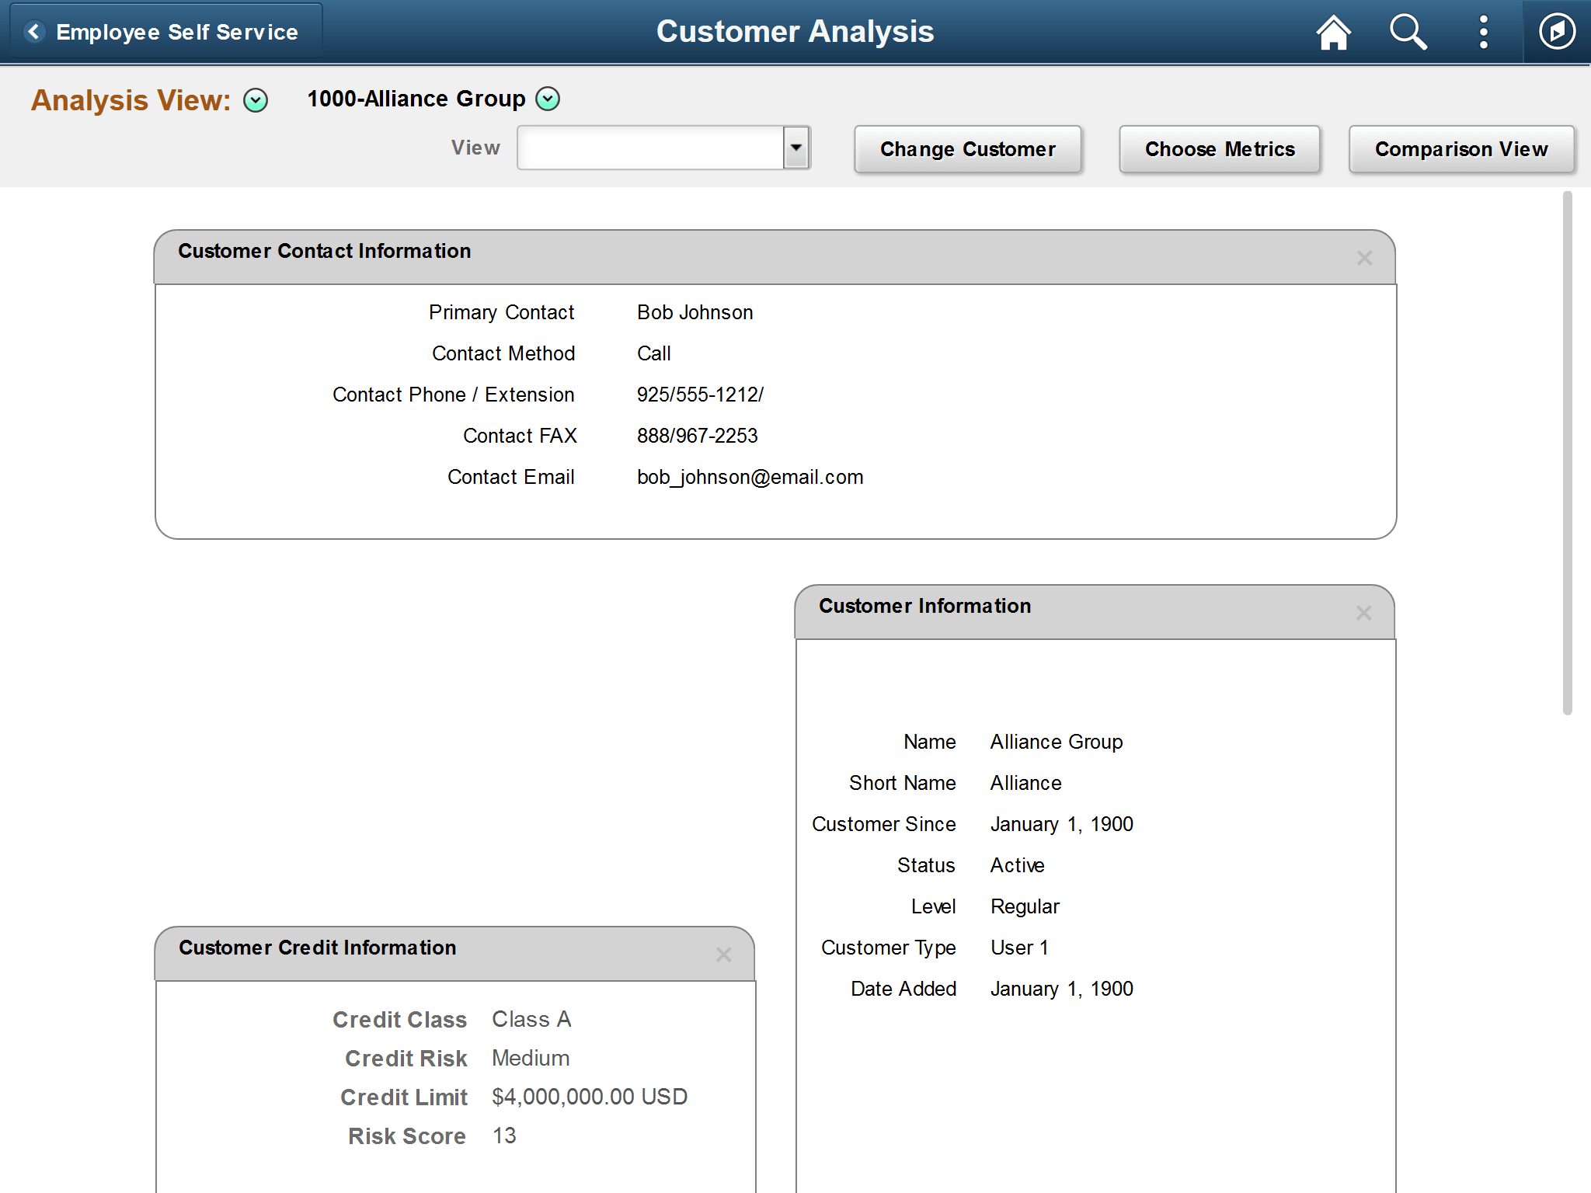Click the Customer Analysis page title
The image size is (1591, 1193).
[x=795, y=31]
